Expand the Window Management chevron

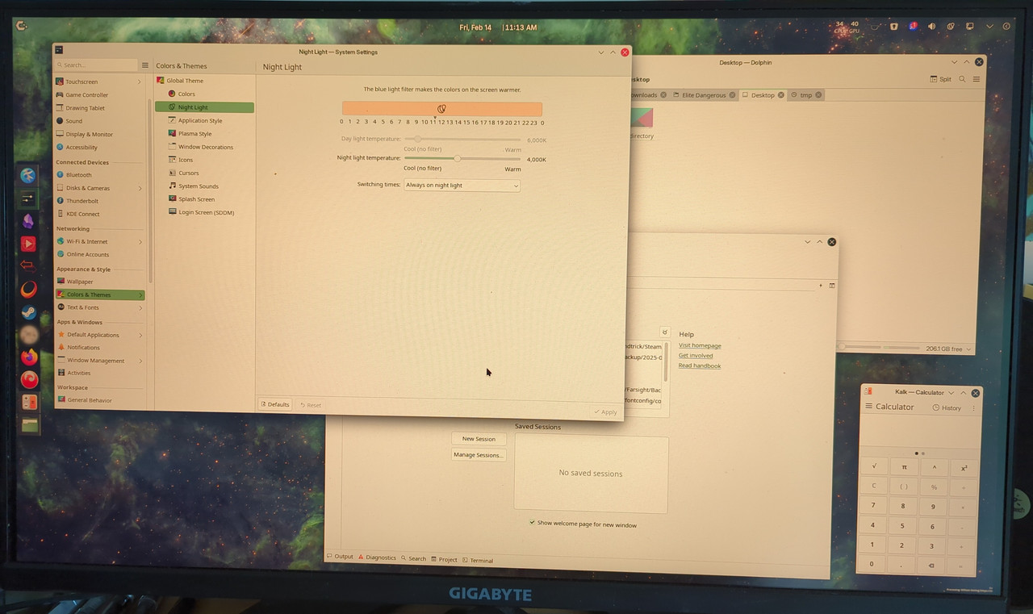coord(140,361)
